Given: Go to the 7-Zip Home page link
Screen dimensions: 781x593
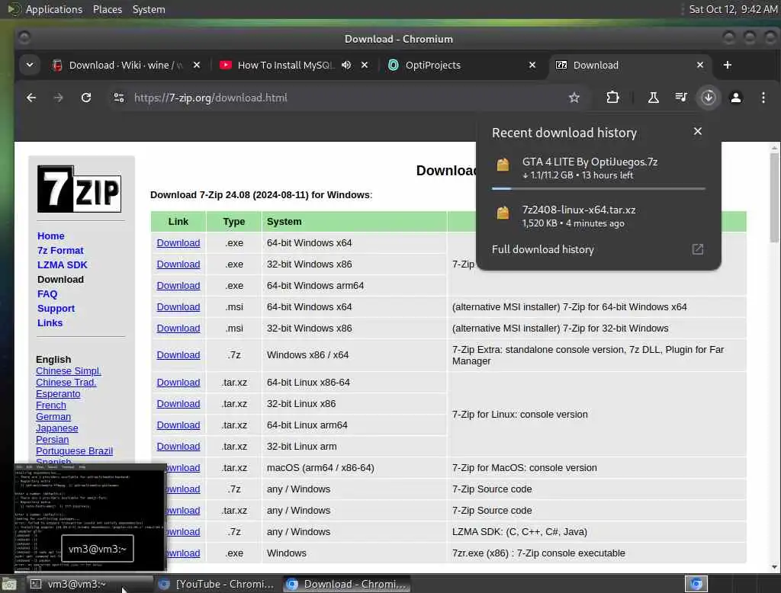Looking at the screenshot, I should coord(51,236).
